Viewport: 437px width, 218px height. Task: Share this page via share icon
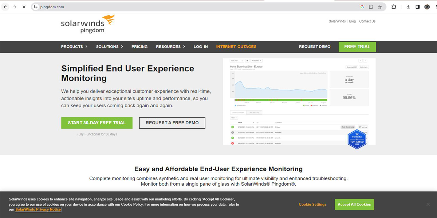[x=371, y=7]
